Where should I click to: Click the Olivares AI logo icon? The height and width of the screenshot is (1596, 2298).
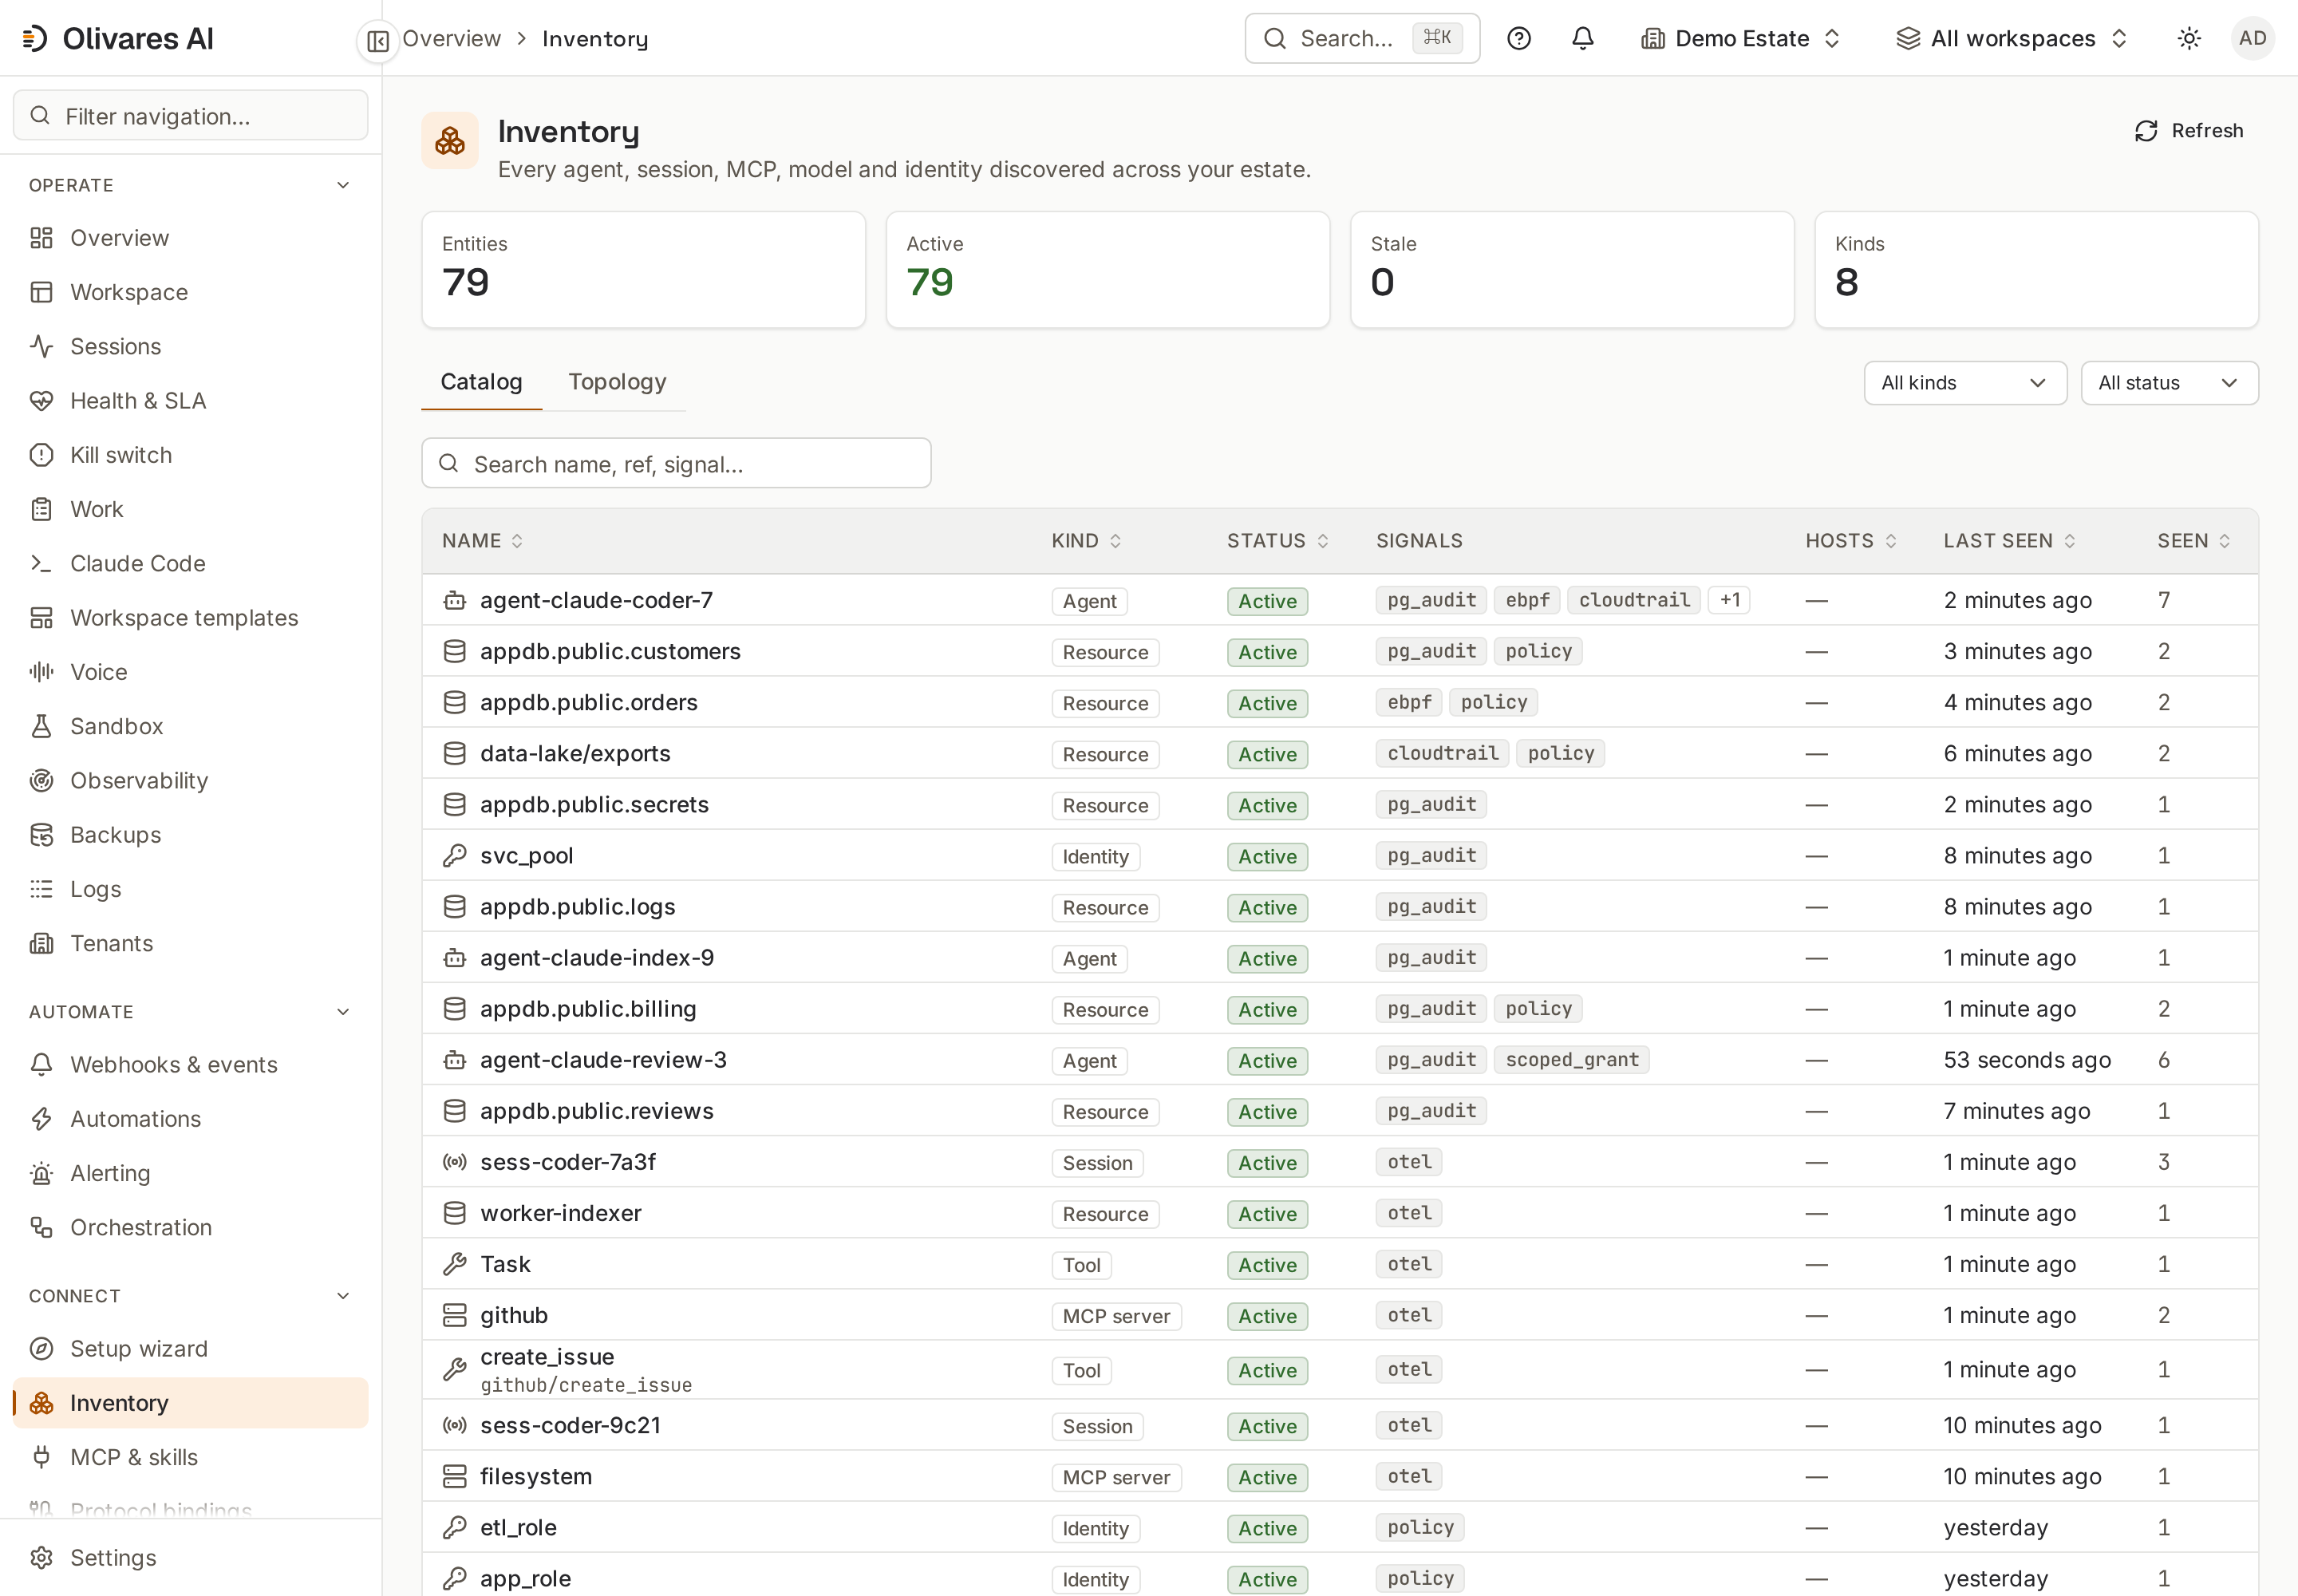35,39
